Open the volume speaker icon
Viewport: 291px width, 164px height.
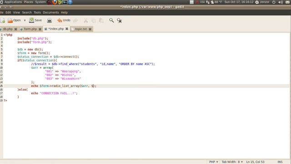coord(281,2)
